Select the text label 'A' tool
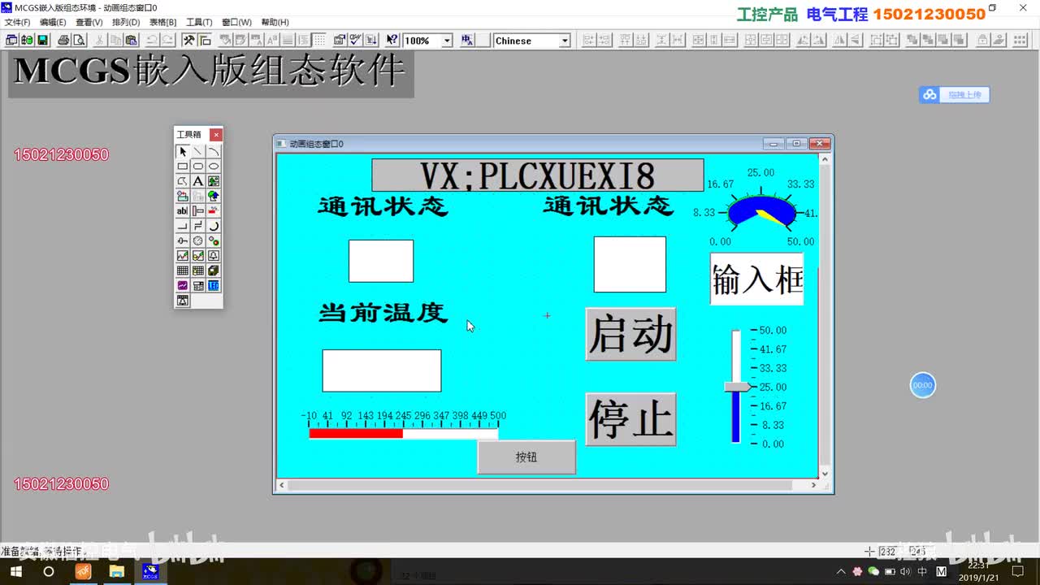 tap(198, 181)
